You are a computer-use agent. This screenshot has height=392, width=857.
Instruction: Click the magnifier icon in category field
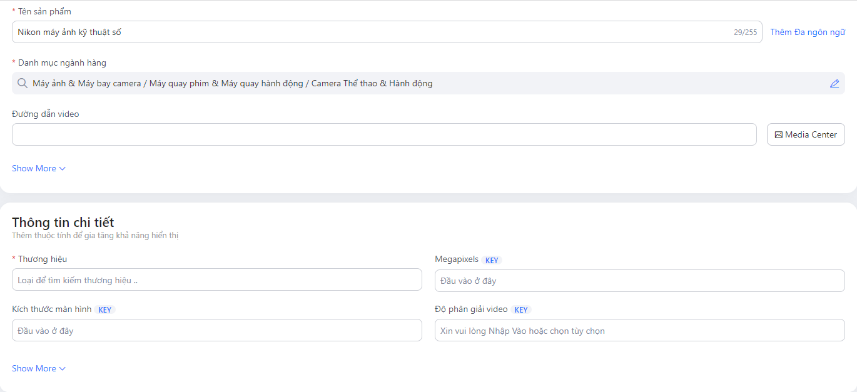(x=23, y=83)
